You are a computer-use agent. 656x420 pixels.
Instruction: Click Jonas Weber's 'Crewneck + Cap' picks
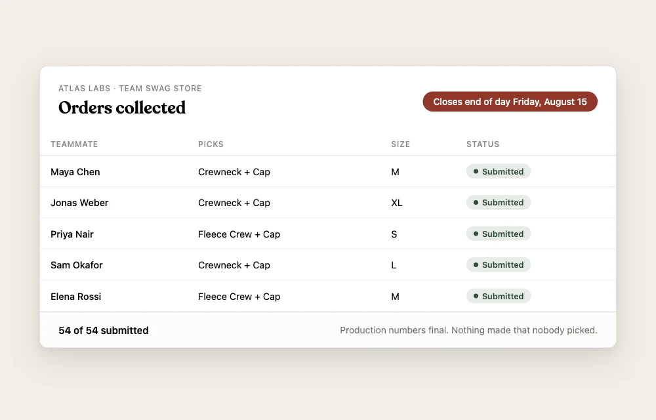pos(234,203)
